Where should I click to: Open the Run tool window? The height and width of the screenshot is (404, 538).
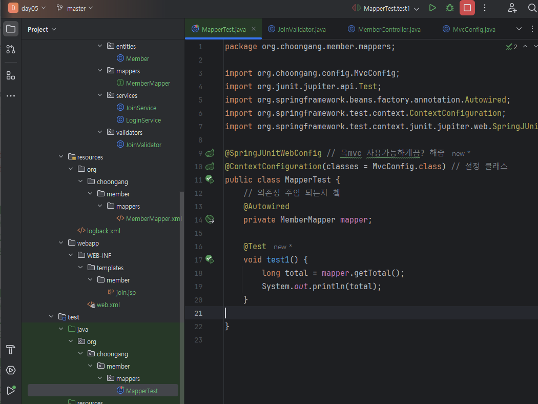11,390
